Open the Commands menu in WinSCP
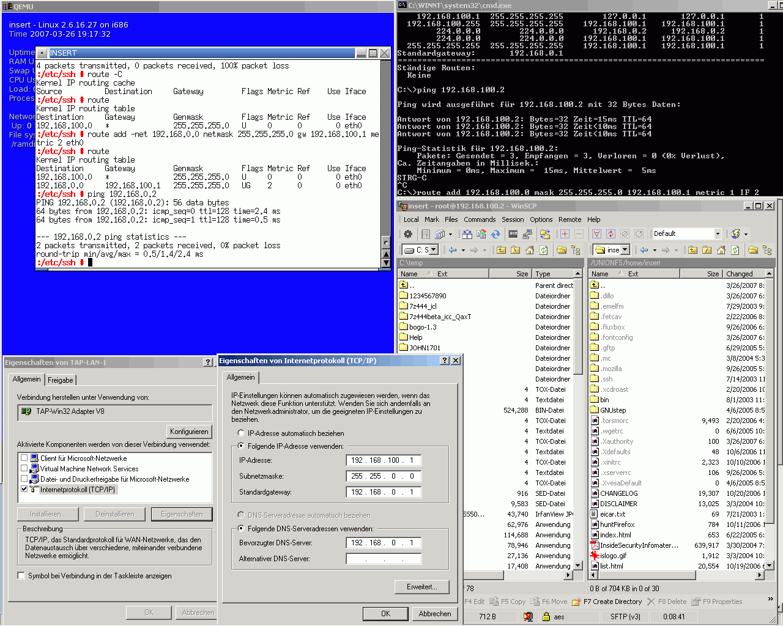This screenshot has height=626, width=783. pyautogui.click(x=480, y=219)
